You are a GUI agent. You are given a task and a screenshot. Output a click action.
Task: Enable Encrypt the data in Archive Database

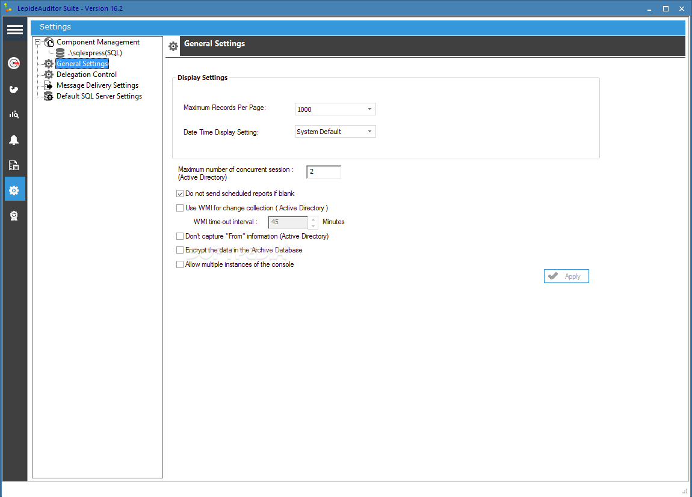point(180,250)
